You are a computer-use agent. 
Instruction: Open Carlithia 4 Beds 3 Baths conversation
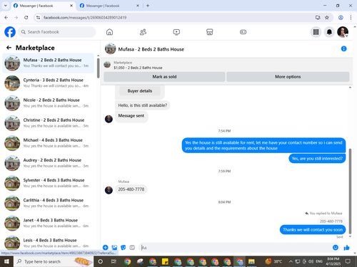pyautogui.click(x=49, y=203)
